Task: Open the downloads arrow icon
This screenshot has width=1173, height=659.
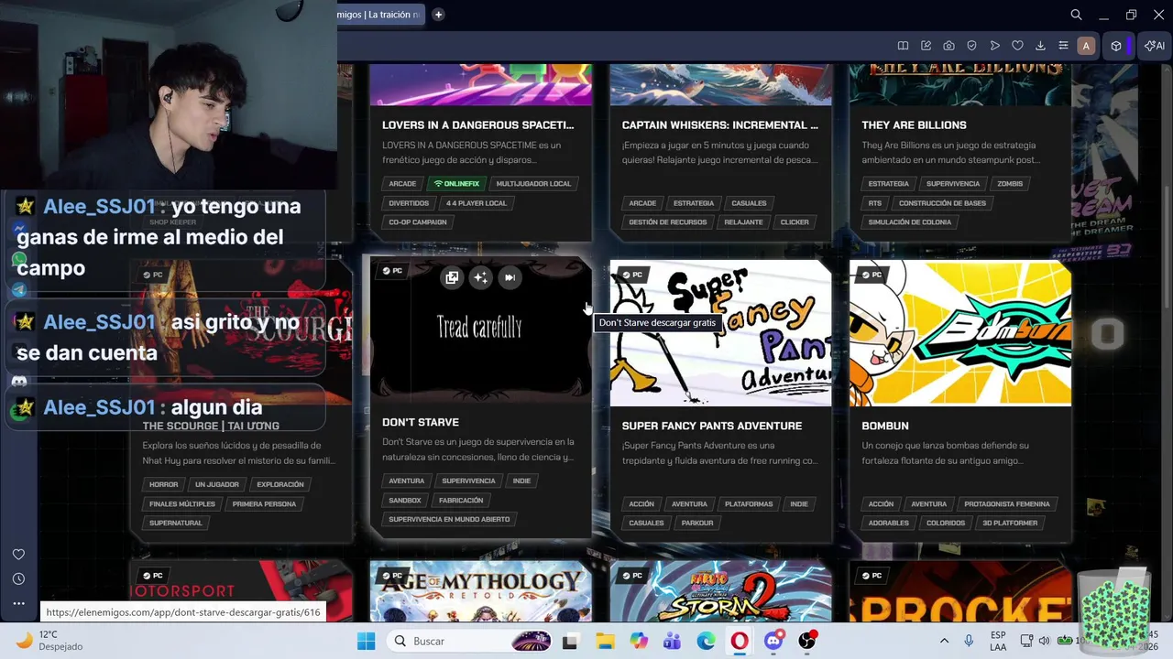Action: (x=1040, y=46)
